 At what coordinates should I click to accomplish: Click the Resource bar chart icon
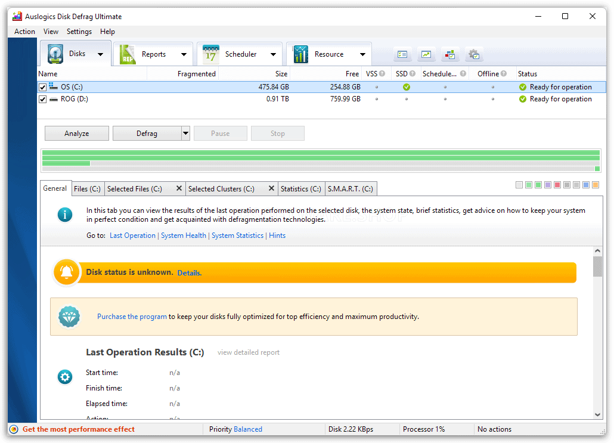[x=300, y=54]
